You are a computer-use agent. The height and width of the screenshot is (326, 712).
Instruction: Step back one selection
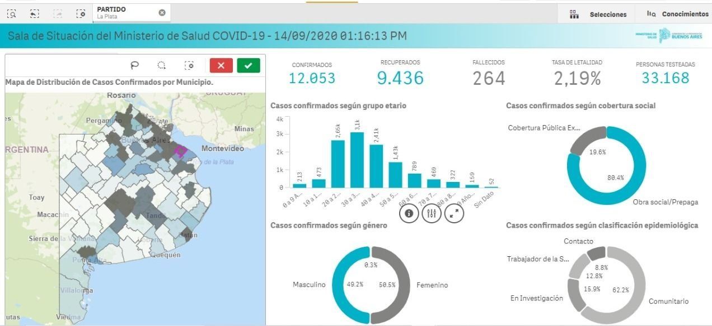point(34,13)
